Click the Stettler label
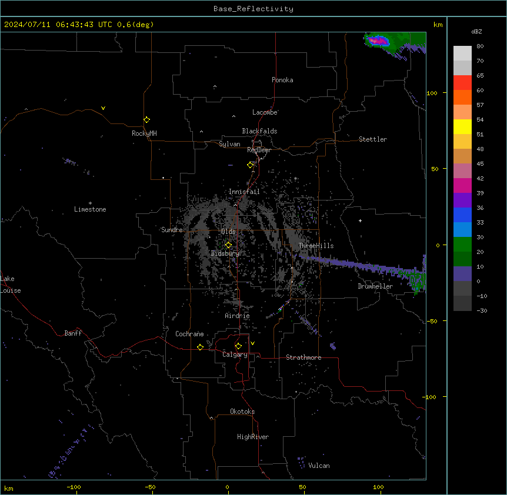 tap(373, 139)
